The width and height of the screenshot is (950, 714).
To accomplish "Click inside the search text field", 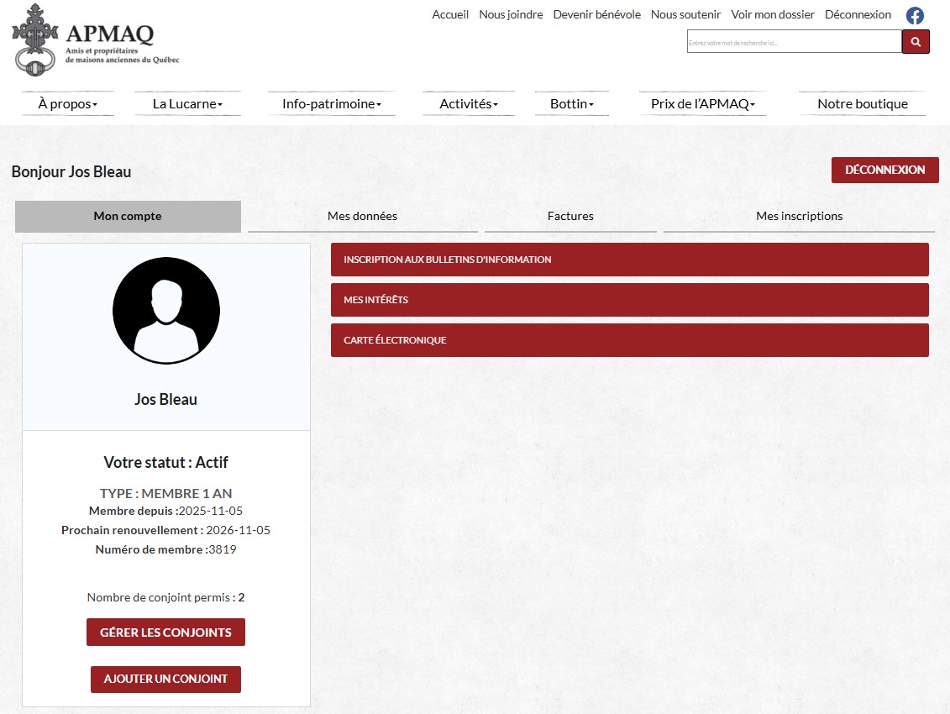I will coord(794,42).
